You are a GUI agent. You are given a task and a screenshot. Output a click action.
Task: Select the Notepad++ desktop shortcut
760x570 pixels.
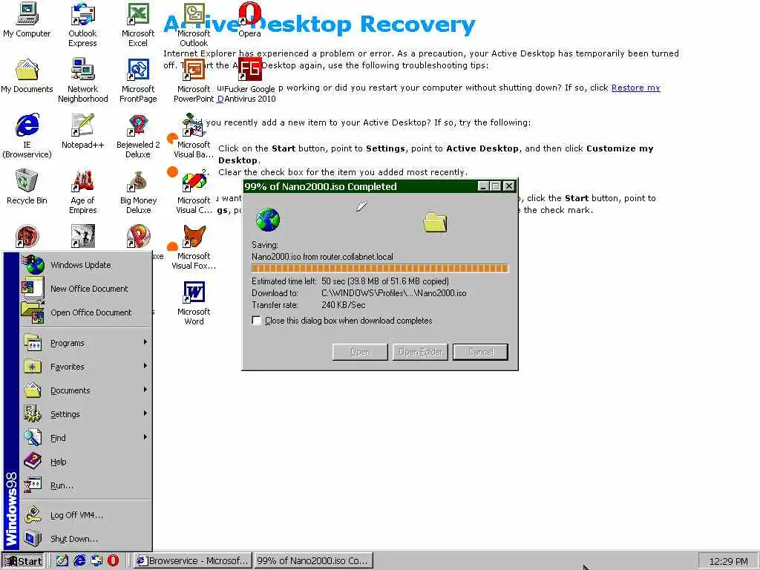click(83, 131)
